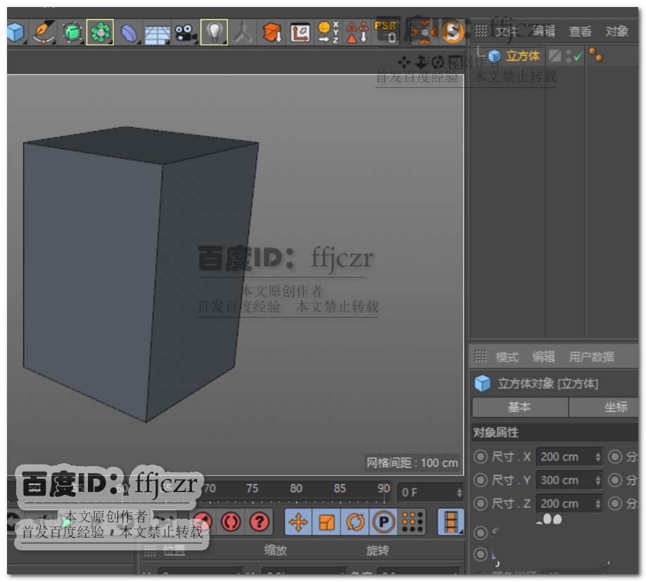Viewport: 646px width, 582px height.
Task: Click the XYZ sphere transfer icon
Action: click(x=329, y=32)
